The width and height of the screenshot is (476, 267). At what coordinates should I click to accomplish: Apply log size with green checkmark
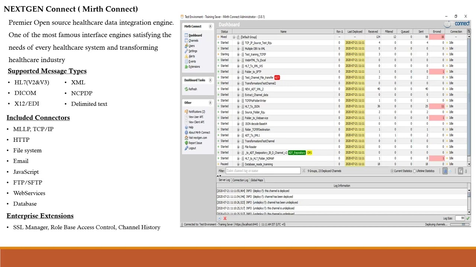tap(468, 218)
